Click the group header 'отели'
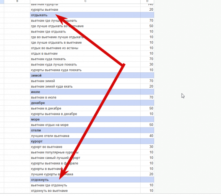 coord(85,131)
